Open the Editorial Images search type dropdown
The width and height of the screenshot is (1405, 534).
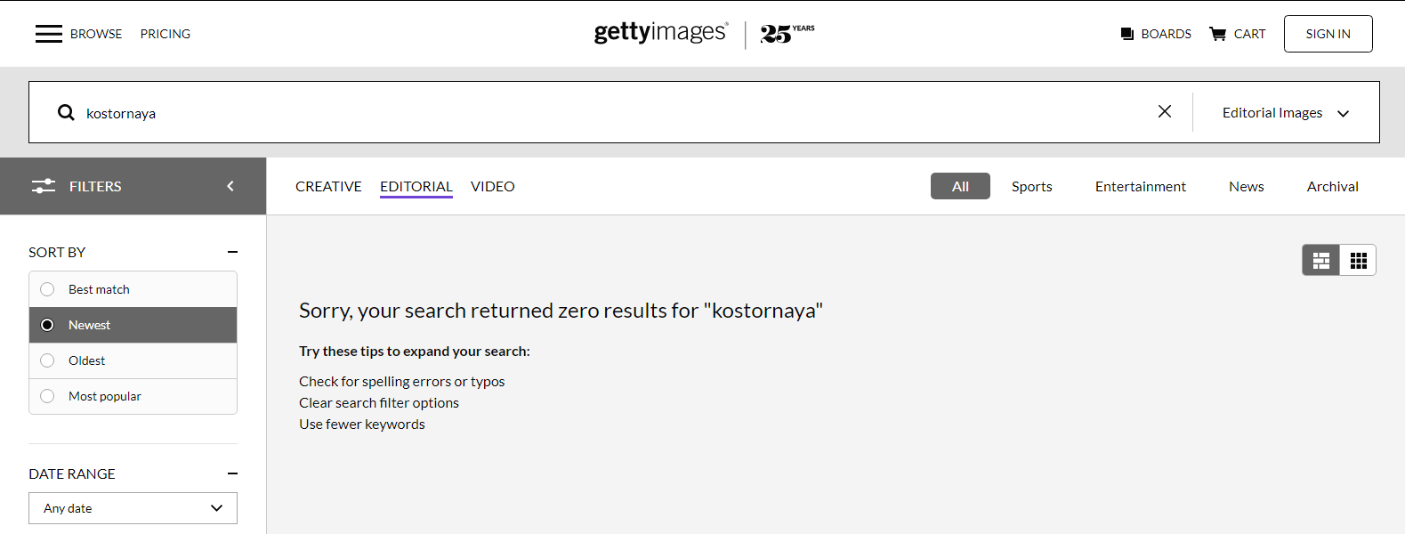click(1285, 113)
